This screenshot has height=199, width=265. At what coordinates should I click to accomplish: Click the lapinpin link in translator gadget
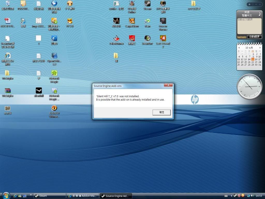242,37
